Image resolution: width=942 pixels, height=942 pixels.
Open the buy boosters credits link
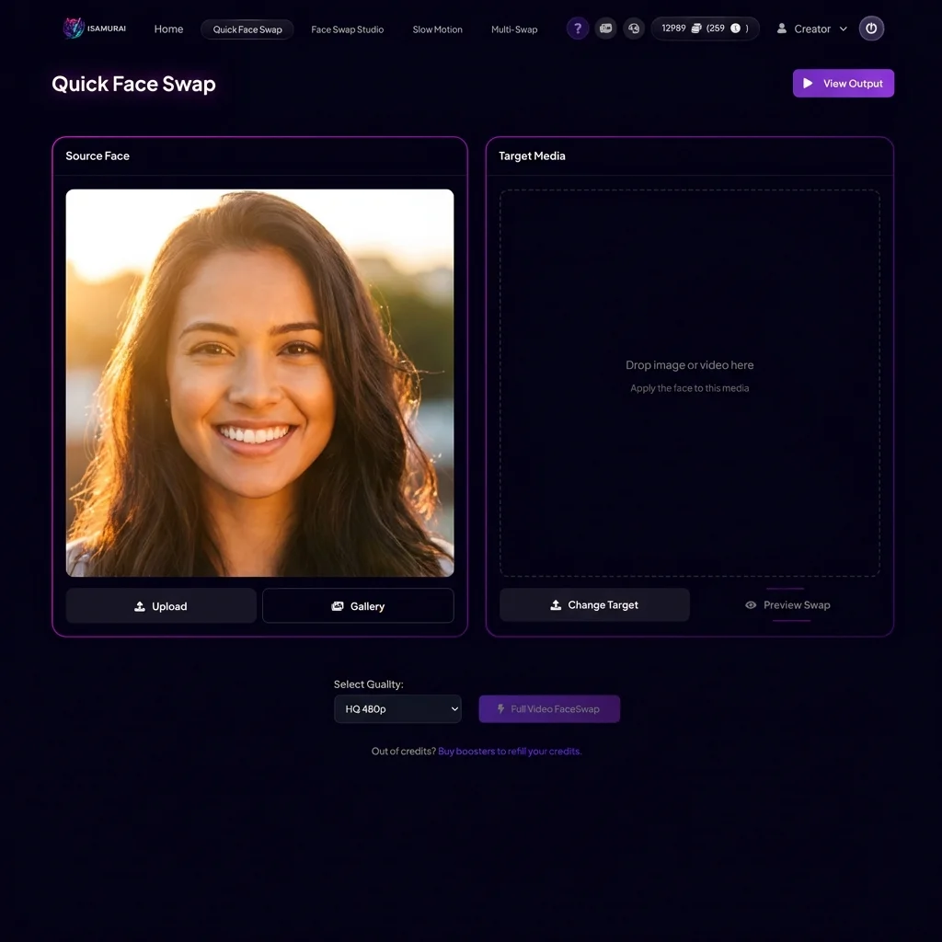509,751
